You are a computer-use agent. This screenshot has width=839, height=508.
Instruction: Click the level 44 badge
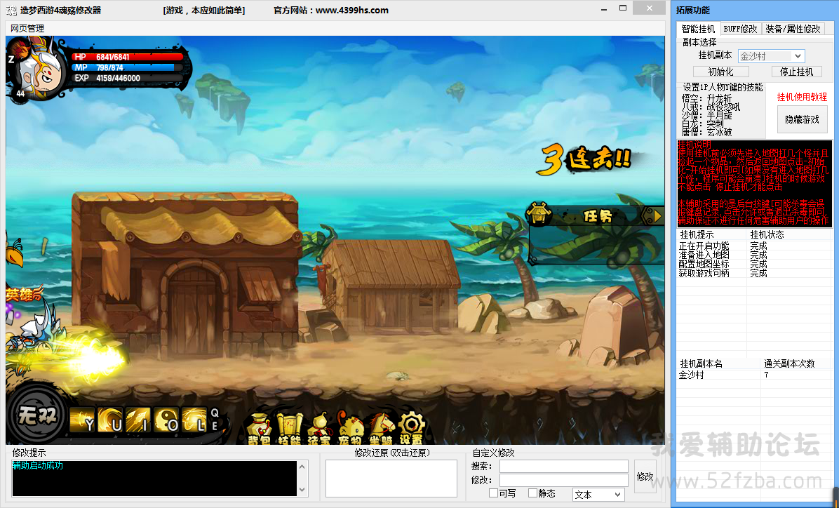(20, 93)
